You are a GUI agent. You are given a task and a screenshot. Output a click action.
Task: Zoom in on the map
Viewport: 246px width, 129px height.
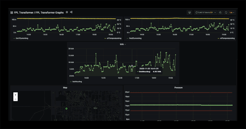16,95
